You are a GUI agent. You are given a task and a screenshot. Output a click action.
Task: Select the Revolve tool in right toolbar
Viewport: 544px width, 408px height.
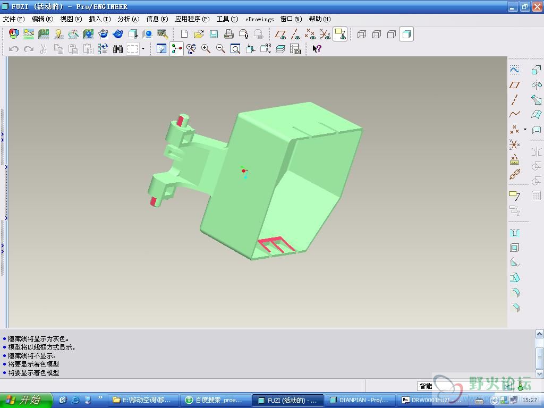pos(537,85)
